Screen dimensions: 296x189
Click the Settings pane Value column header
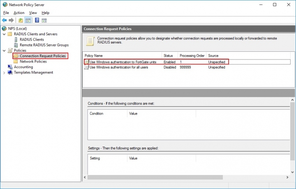coord(162,158)
